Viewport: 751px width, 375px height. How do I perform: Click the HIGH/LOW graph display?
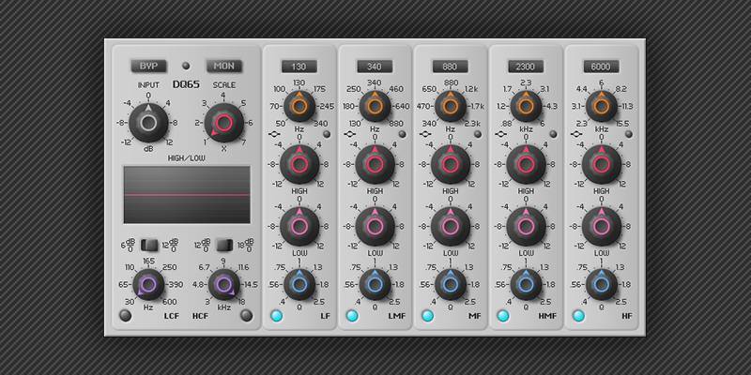click(x=187, y=195)
